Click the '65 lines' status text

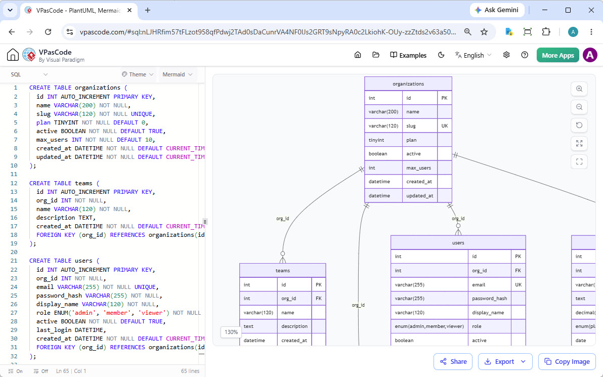coord(190,371)
